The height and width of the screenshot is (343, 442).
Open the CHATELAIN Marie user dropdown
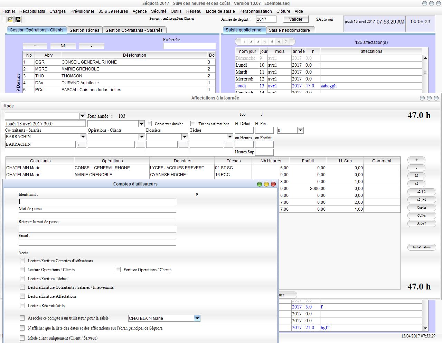pyautogui.click(x=197, y=318)
